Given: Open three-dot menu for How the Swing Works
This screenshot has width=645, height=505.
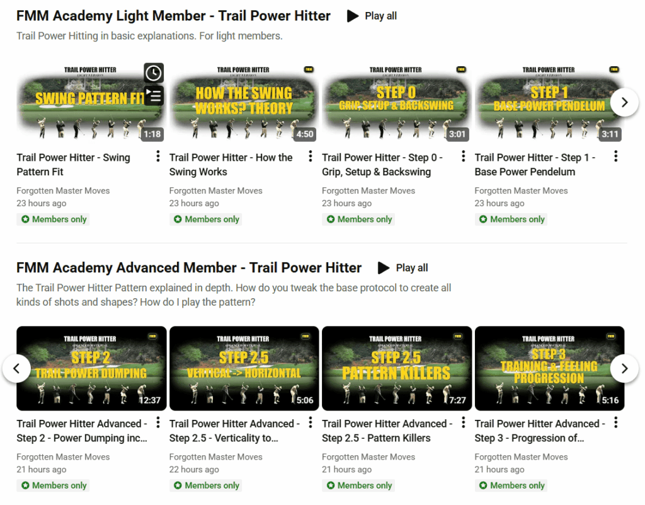Looking at the screenshot, I should [311, 156].
